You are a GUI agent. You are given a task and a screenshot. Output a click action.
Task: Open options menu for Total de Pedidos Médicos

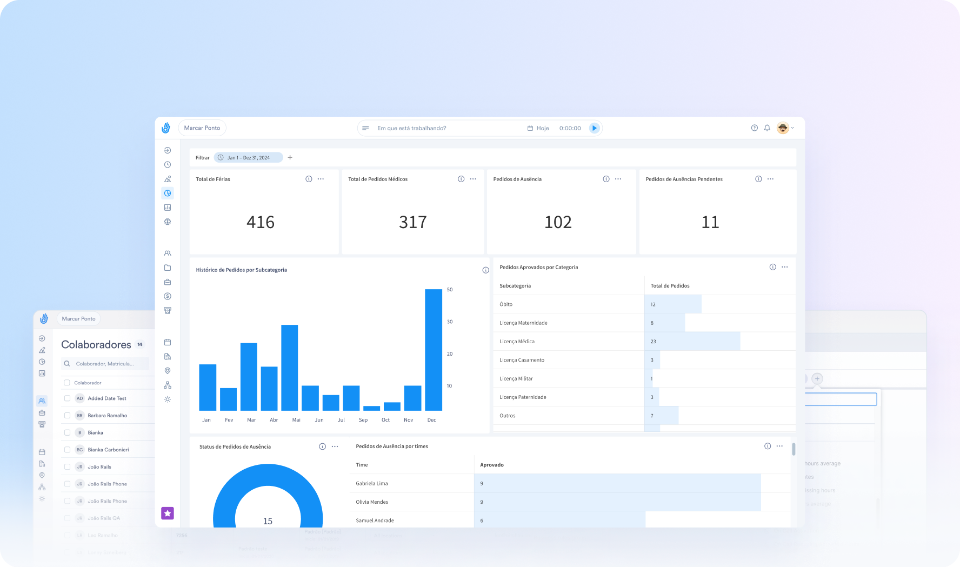(473, 179)
